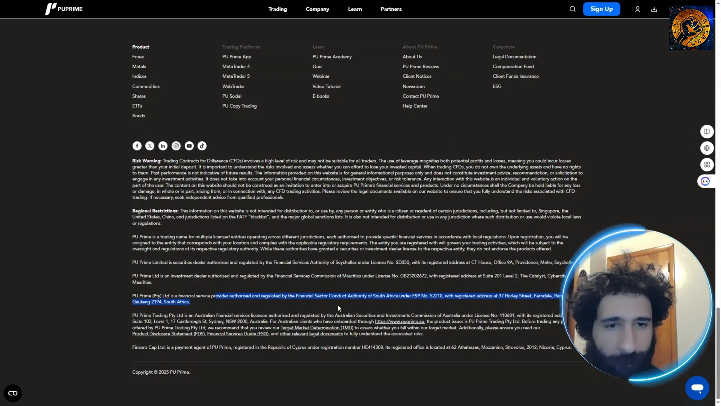Open PU Prime's Facebook page icon
Viewport: 721px width, 406px height.
pos(137,146)
